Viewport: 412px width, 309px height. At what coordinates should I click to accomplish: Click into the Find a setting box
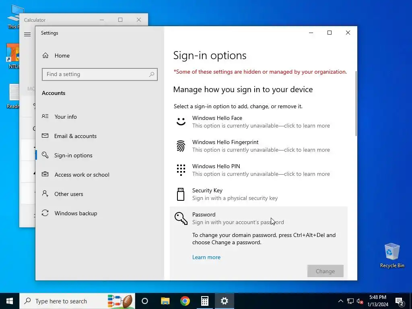[100, 74]
